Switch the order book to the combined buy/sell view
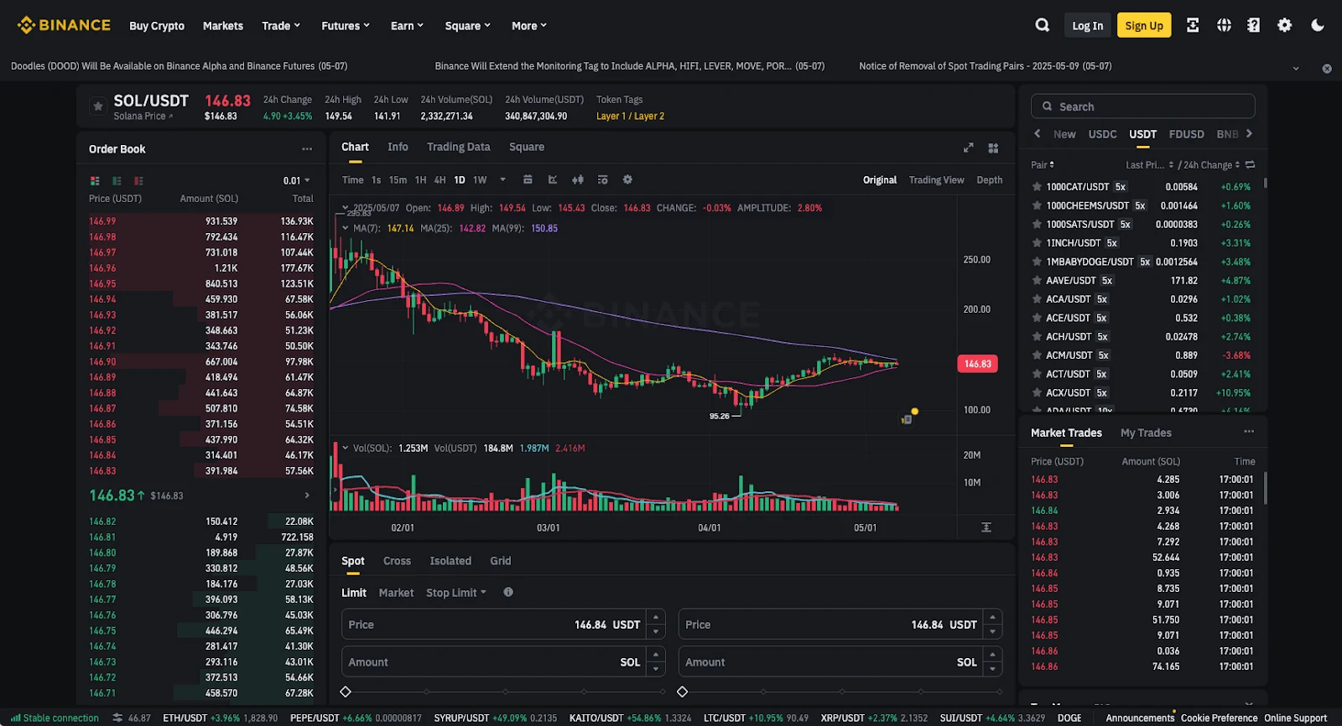Screen dimensions: 1342x726 (95, 181)
